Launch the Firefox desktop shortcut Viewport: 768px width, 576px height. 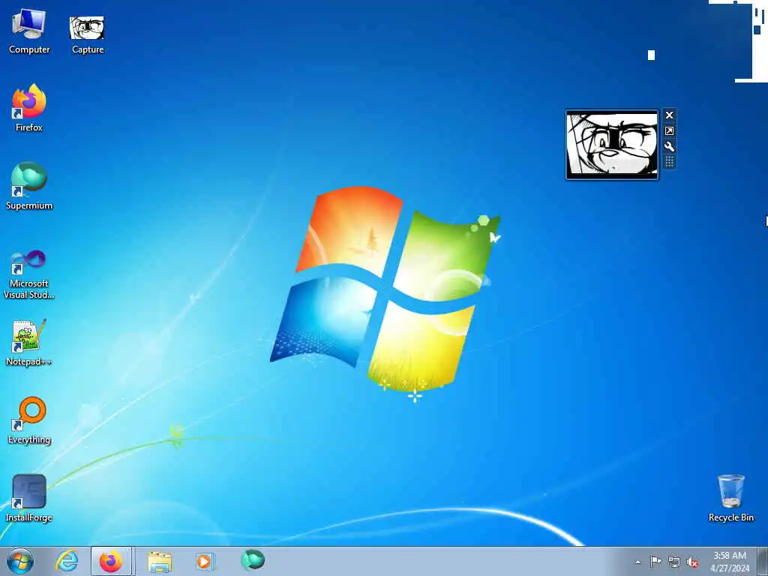tap(29, 108)
